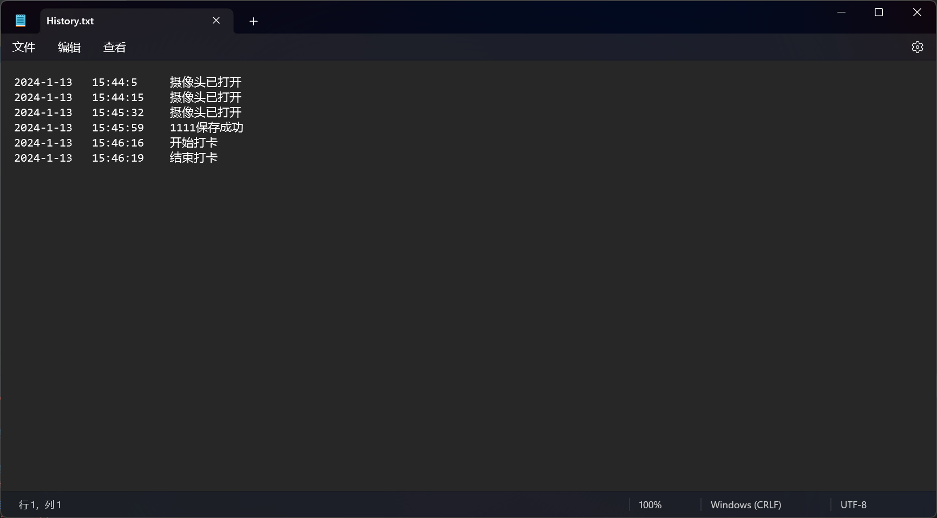Open the 编辑 menu
Screen dimensions: 937x518
(x=69, y=47)
